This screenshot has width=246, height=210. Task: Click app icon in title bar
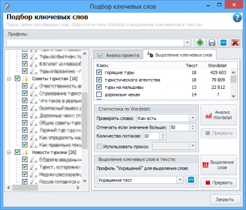coord(7,6)
